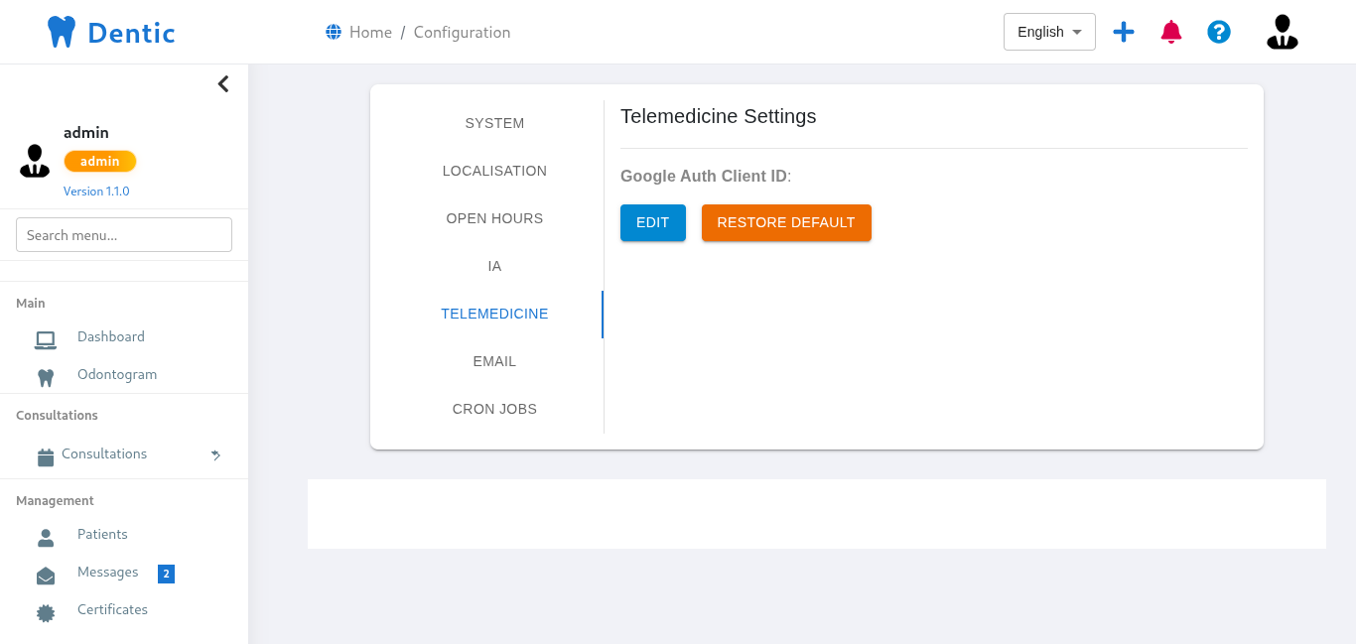Select the EMAIL configuration tab
The image size is (1356, 644).
494,361
